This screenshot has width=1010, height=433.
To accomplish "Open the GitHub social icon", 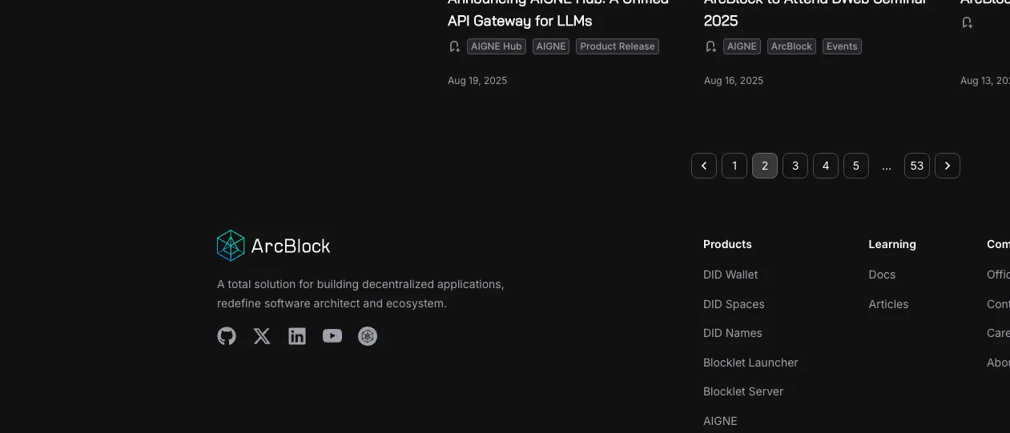I will (x=227, y=336).
